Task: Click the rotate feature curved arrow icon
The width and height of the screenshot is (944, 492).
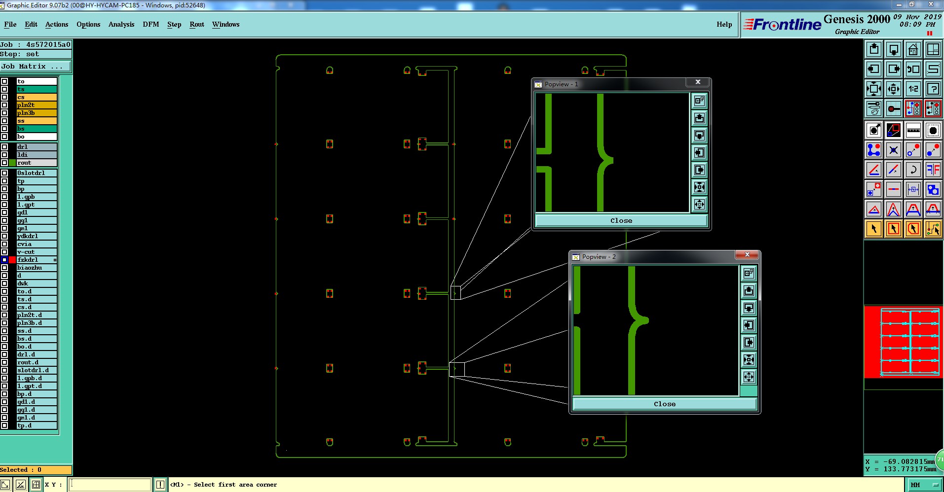Action: coord(913,170)
